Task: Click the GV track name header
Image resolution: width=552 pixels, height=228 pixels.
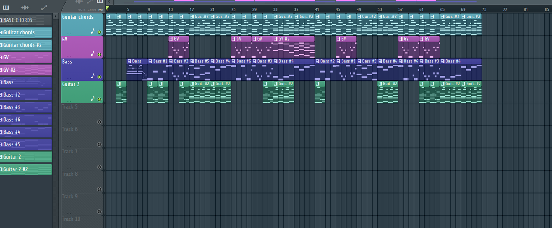Action: [65, 39]
